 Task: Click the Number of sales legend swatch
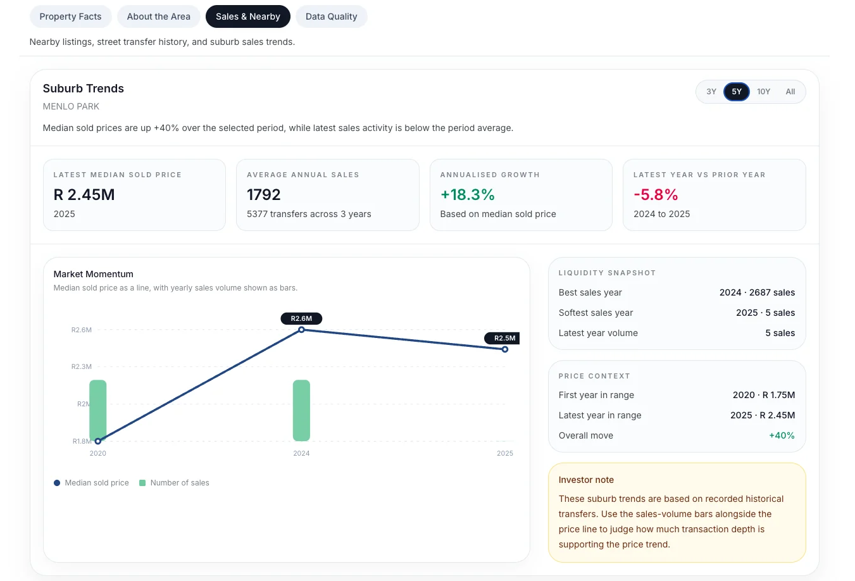coord(142,483)
